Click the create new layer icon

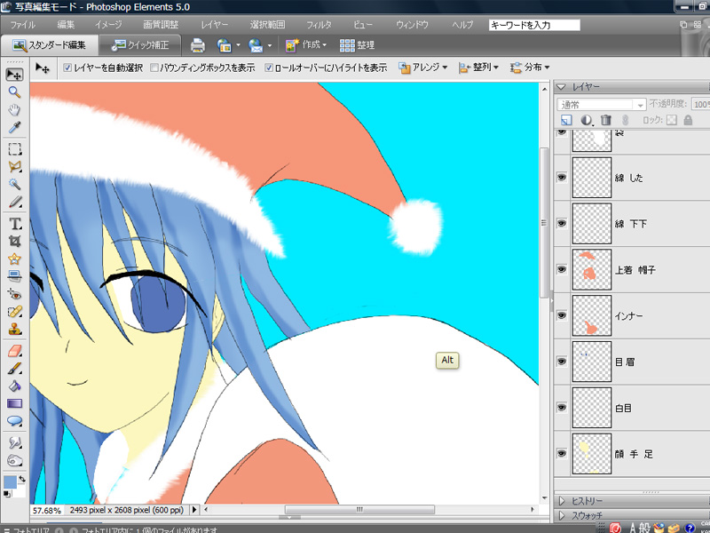pyautogui.click(x=566, y=120)
